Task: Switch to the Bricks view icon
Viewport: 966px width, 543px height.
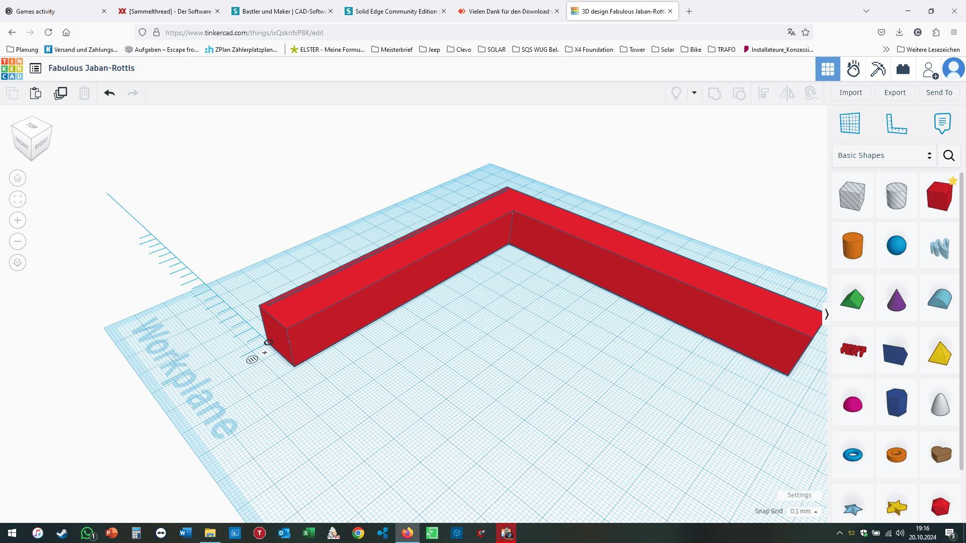Action: (x=903, y=69)
